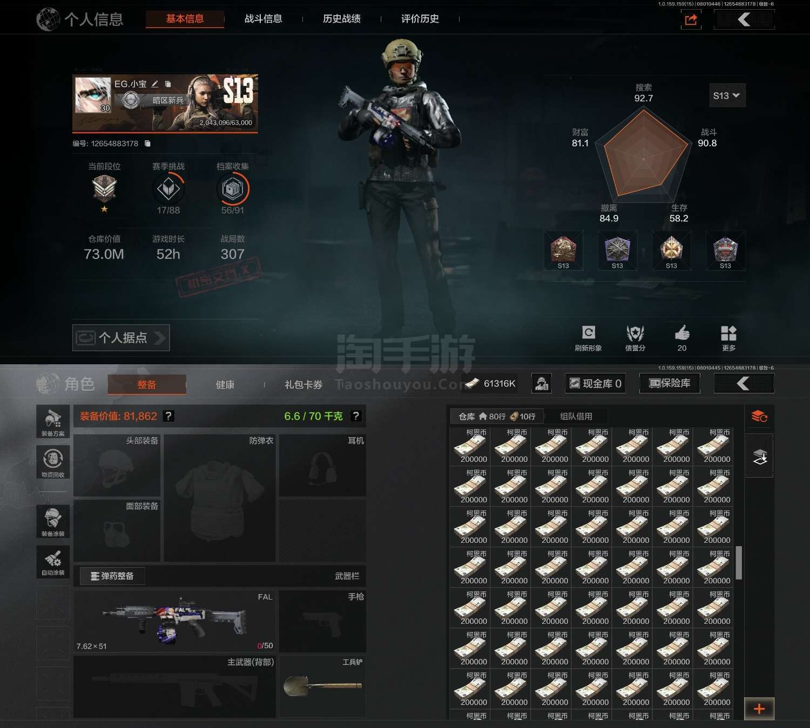This screenshot has height=728, width=810.
Task: Open the equipment loadout plan icon
Action: click(53, 421)
